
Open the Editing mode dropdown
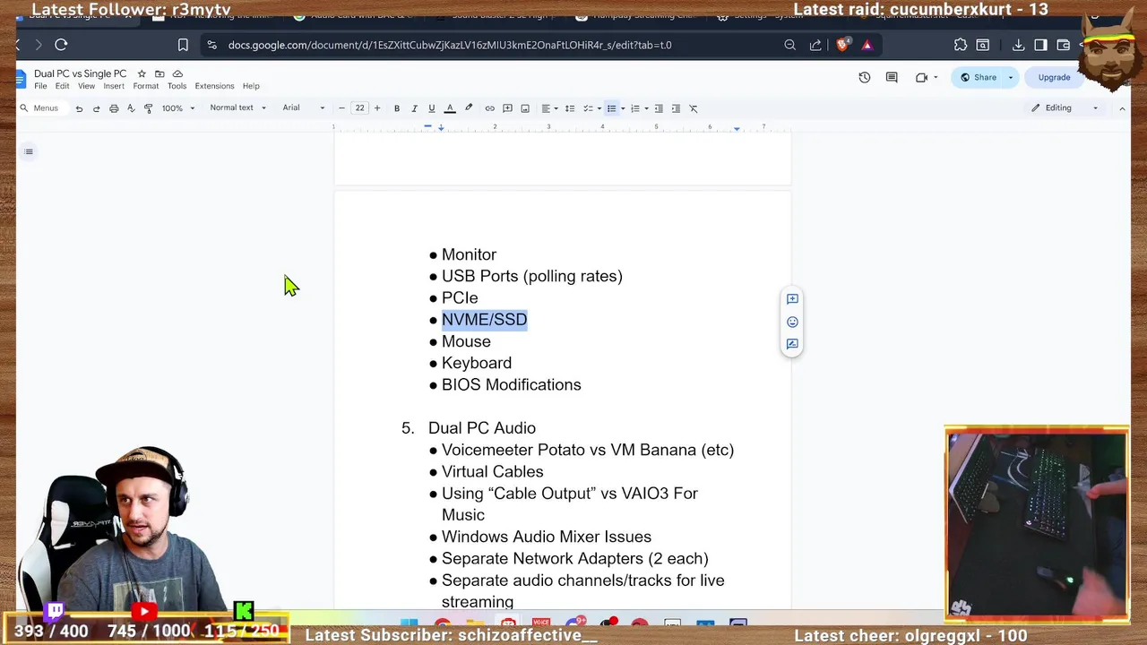[x=1064, y=108]
